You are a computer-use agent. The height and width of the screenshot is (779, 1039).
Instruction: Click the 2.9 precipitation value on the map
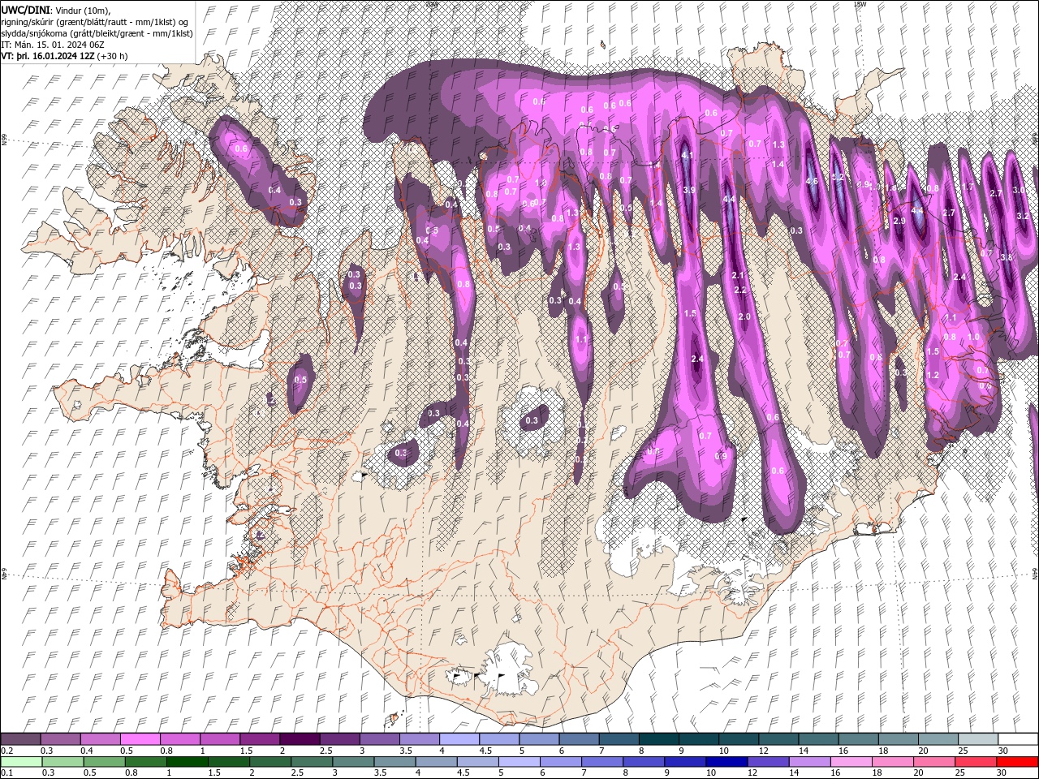coord(899,221)
